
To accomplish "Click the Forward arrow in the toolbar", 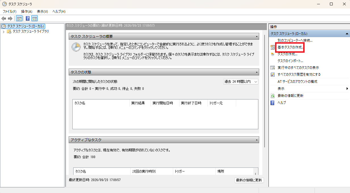I will pyautogui.click(x=10, y=19).
